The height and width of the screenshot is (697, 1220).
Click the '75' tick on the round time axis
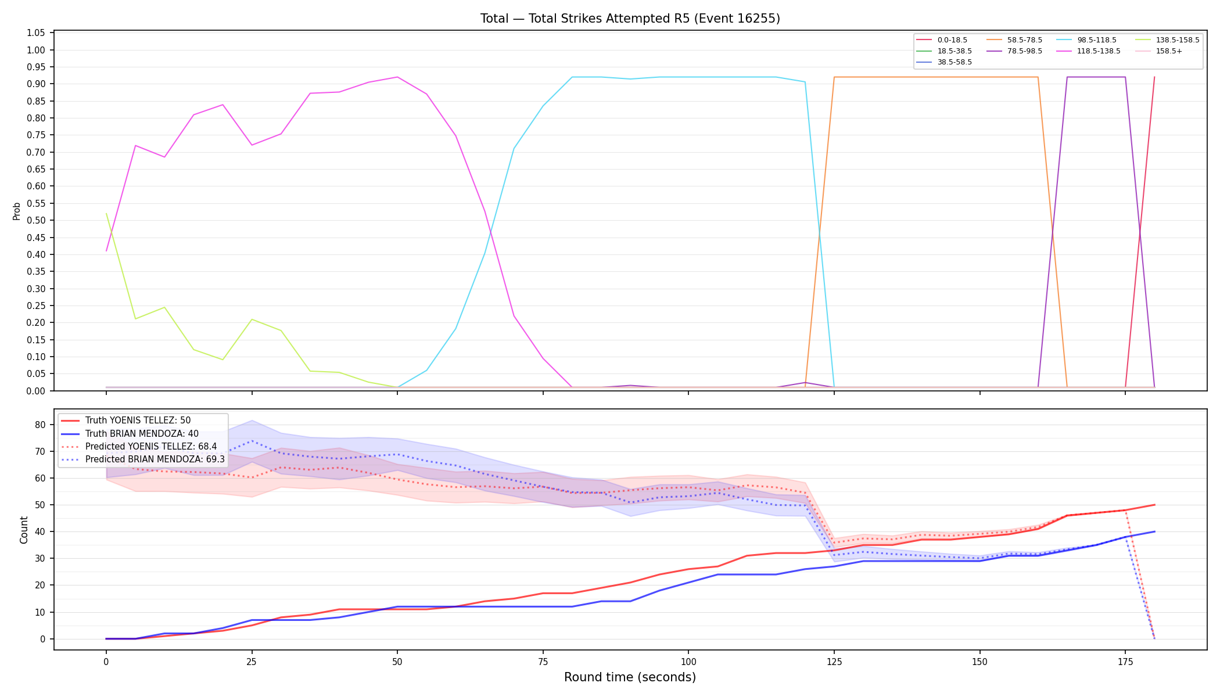543,662
